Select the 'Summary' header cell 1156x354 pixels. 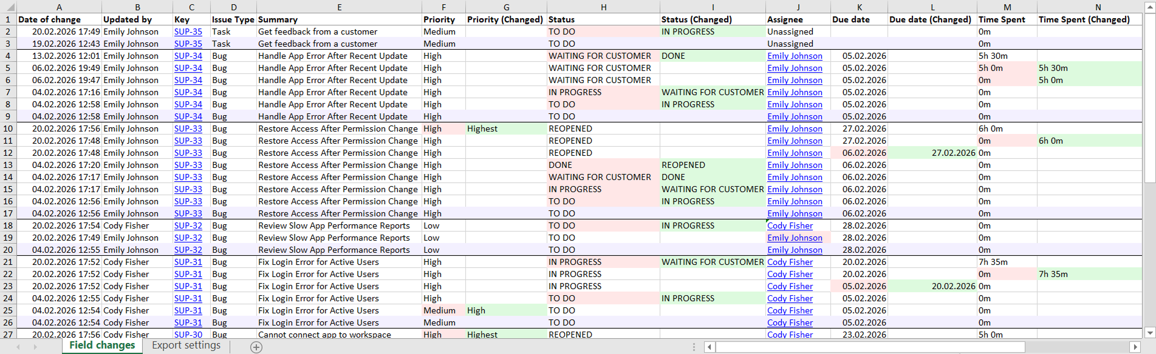(339, 19)
